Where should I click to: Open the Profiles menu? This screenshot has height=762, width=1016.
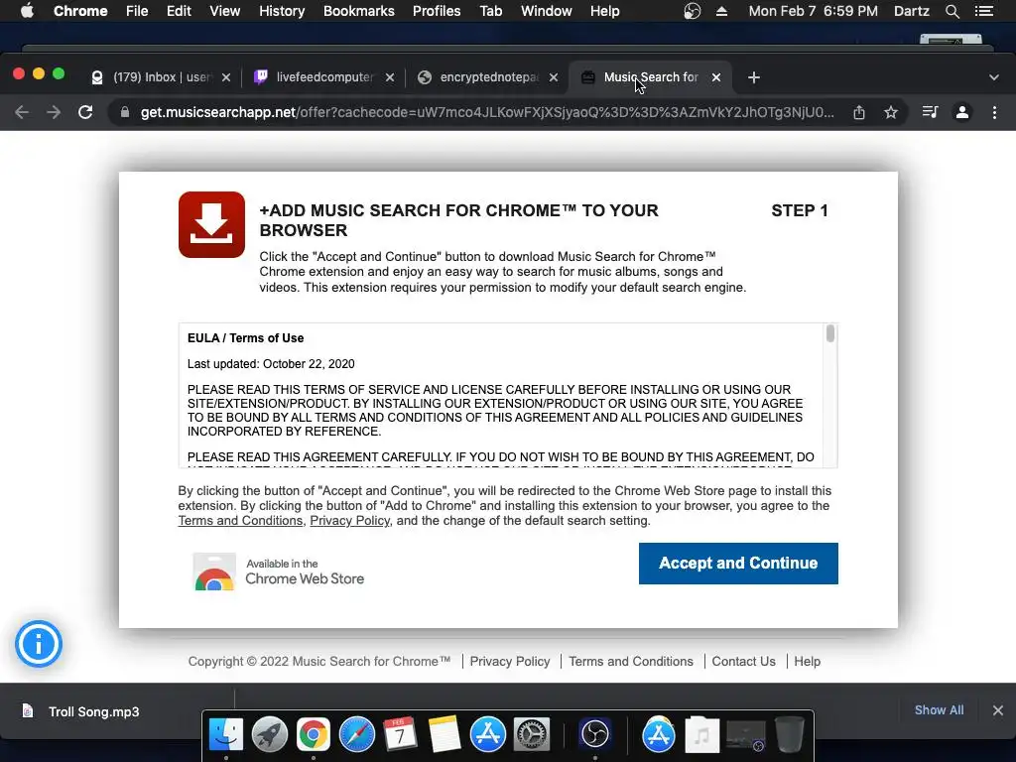pyautogui.click(x=437, y=11)
